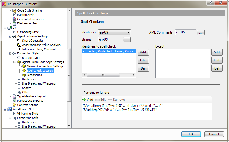The image size is (229, 142).
Task: Click Del beside Identifiers to spell check
Action: [143, 68]
